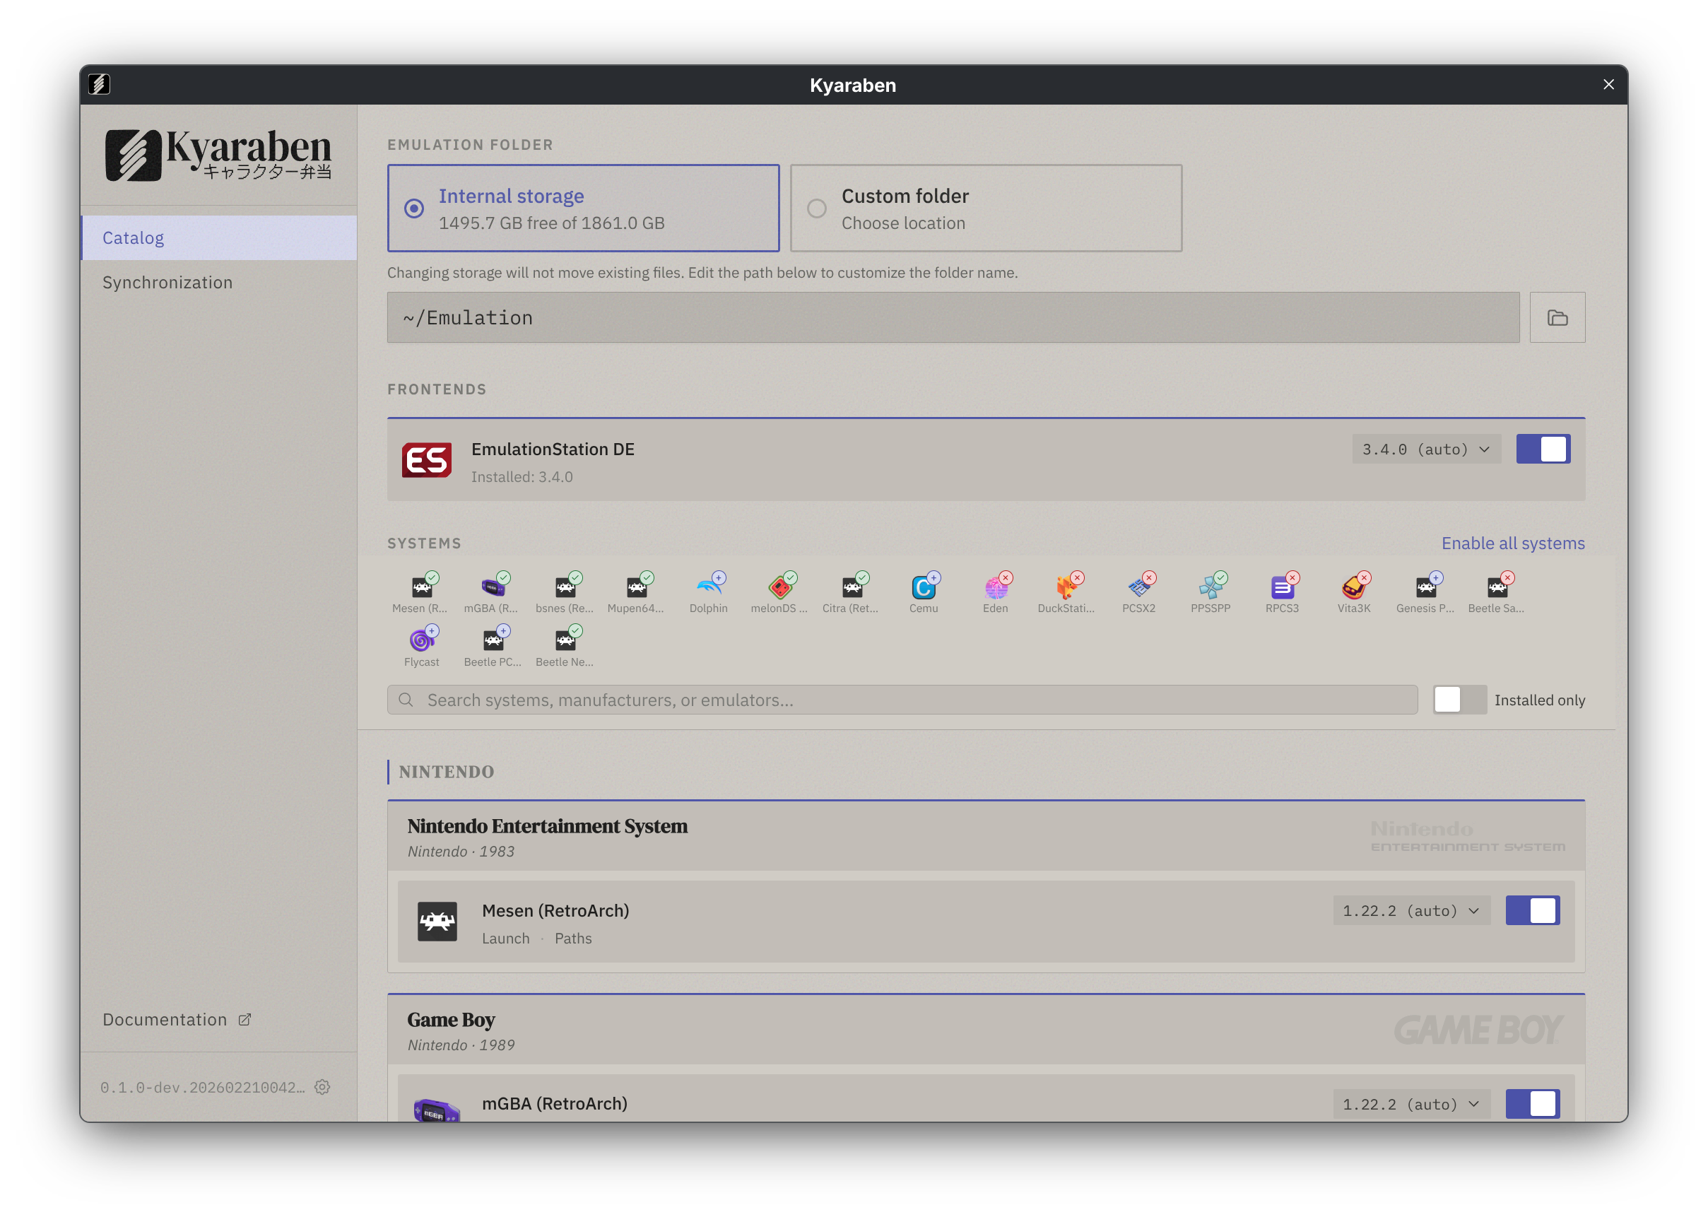Select the Catalog sidebar item
1708x1217 pixels.
(134, 237)
